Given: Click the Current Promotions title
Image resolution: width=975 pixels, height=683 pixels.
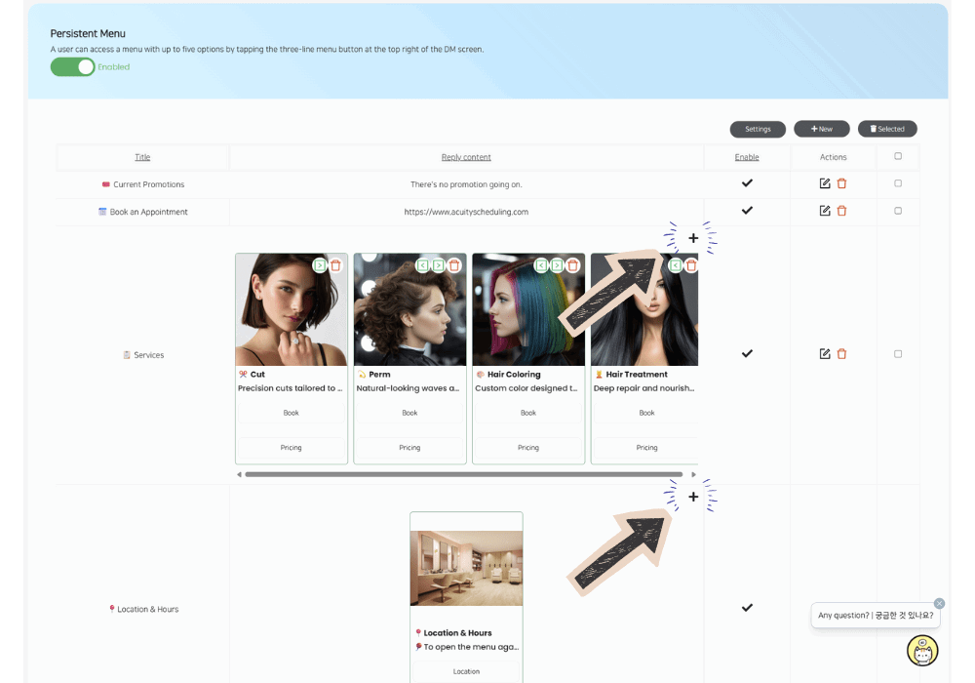Looking at the screenshot, I should click(x=148, y=184).
